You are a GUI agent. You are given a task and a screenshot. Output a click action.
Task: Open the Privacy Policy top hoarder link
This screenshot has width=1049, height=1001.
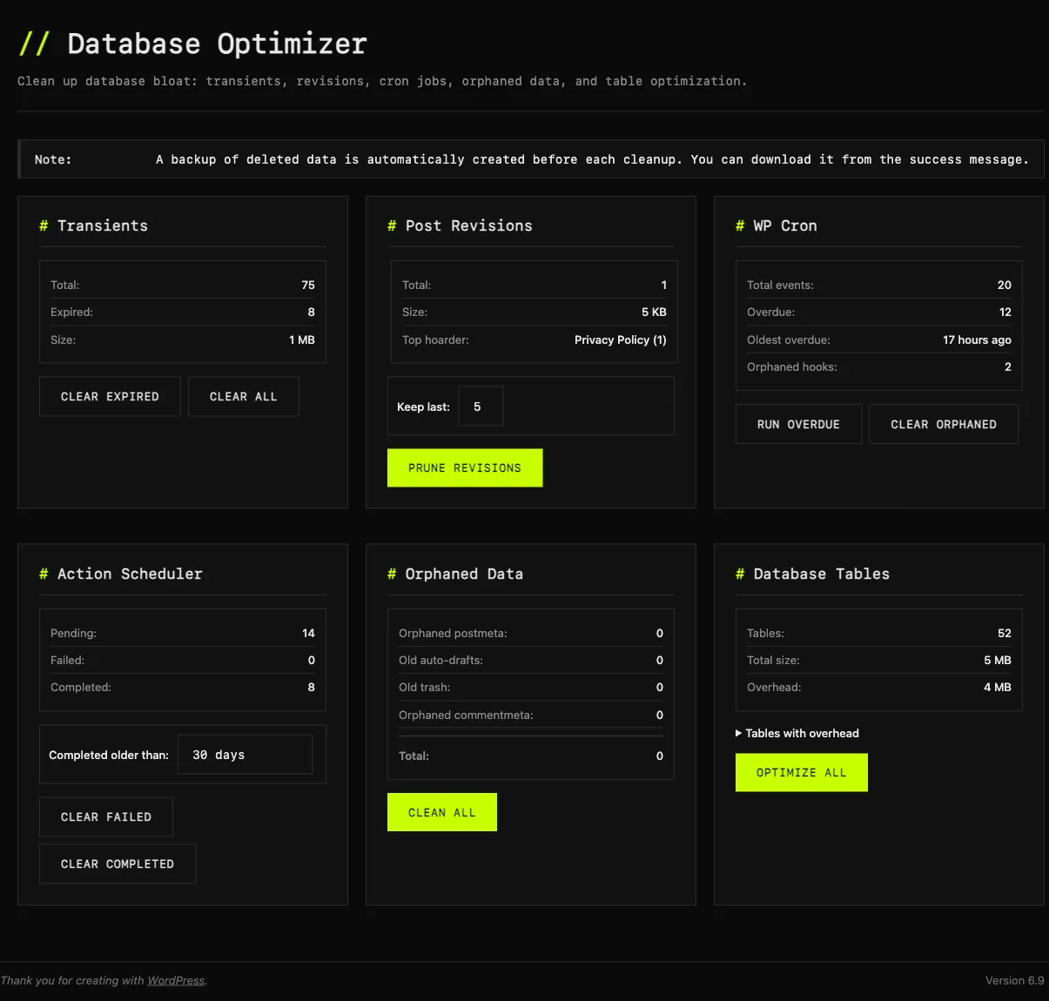pos(620,339)
